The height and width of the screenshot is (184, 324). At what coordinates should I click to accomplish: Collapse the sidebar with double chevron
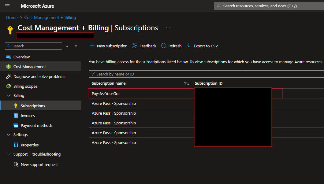[x=76, y=46]
